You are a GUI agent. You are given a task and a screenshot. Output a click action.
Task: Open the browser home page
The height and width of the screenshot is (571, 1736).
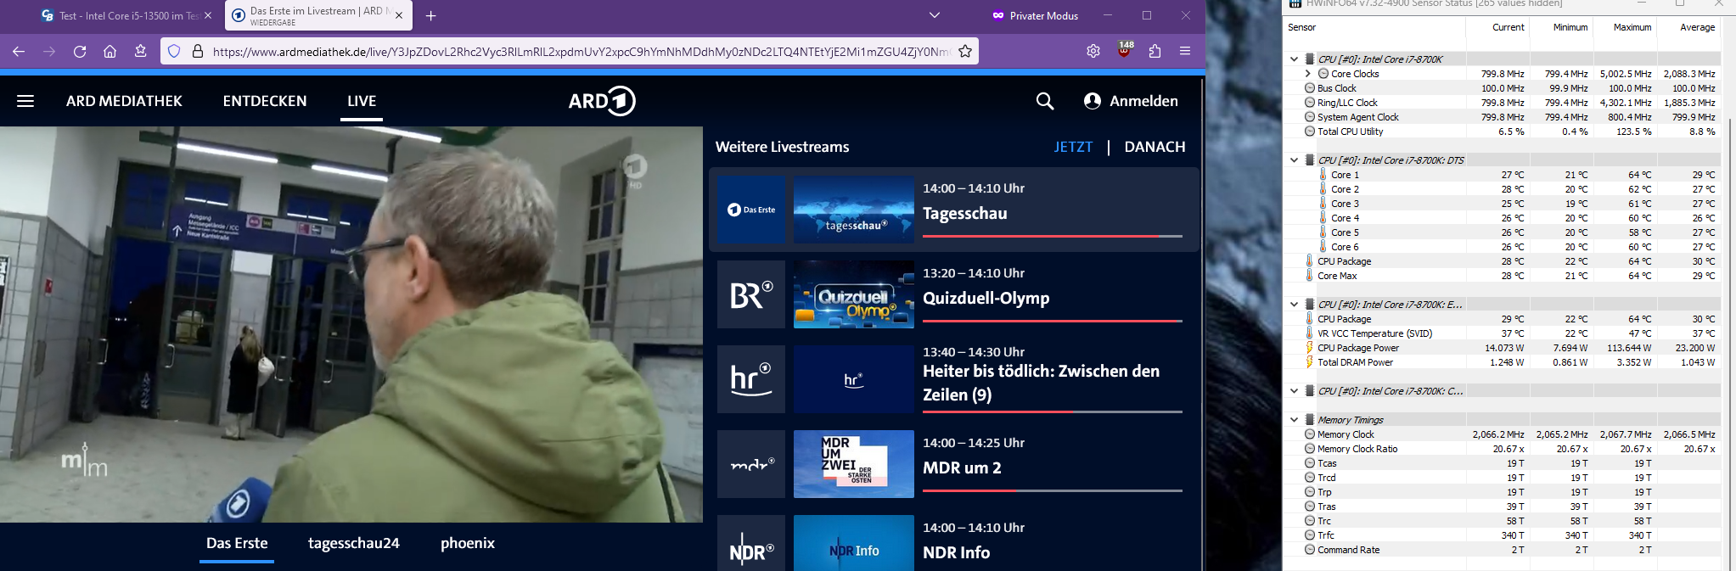point(110,51)
